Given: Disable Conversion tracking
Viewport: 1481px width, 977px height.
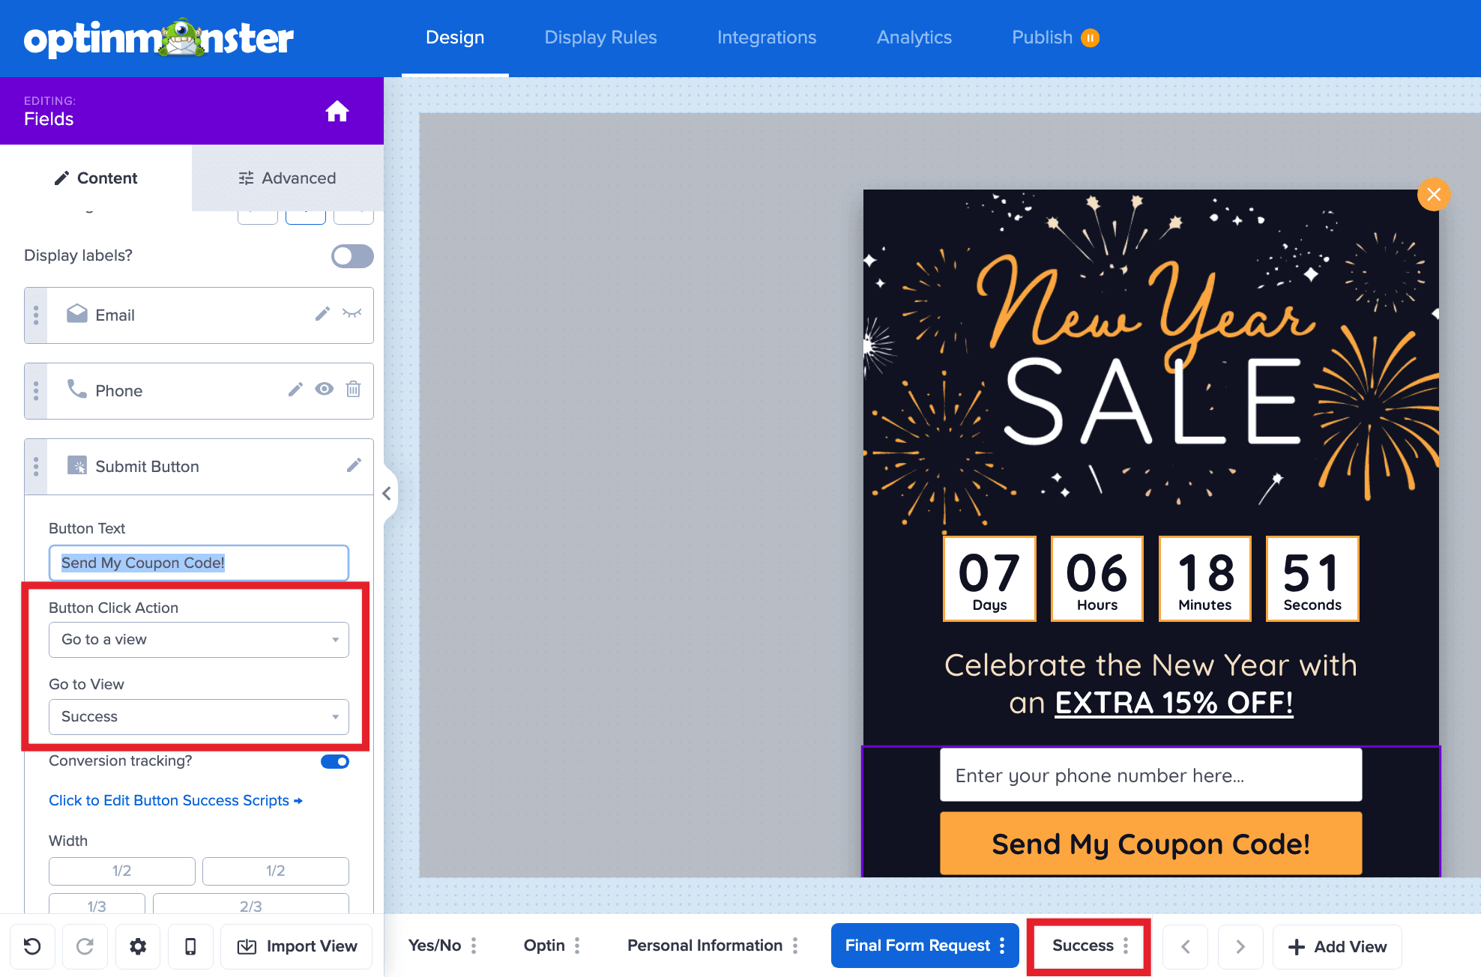Looking at the screenshot, I should pyautogui.click(x=334, y=761).
